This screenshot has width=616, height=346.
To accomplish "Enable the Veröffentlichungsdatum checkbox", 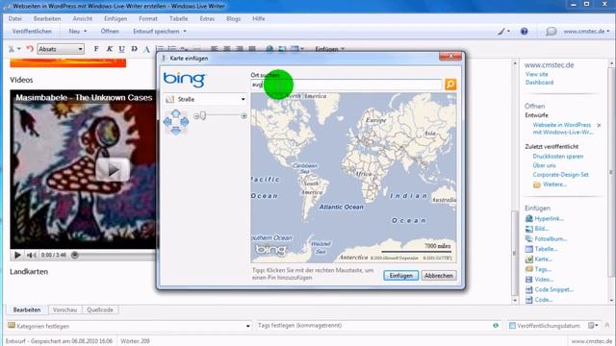I will (512, 326).
